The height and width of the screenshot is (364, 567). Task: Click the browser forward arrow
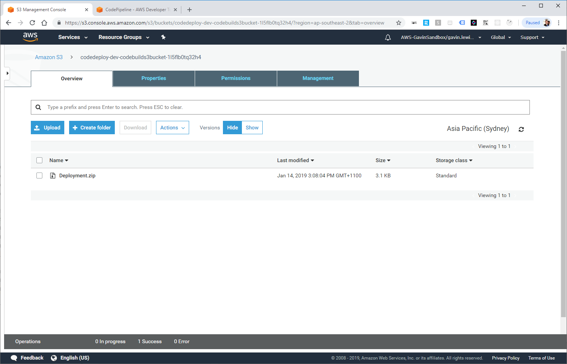tap(20, 23)
